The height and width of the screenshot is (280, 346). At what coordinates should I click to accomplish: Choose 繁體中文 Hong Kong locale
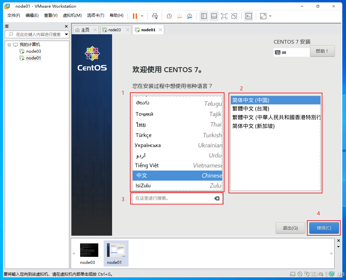tap(275, 117)
